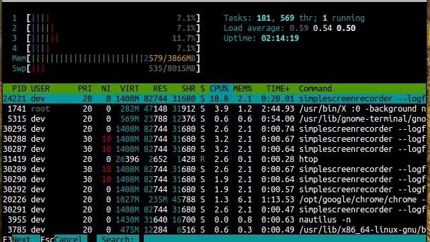Focus the Search input field
The width and height of the screenshot is (430, 242).
(285, 239)
